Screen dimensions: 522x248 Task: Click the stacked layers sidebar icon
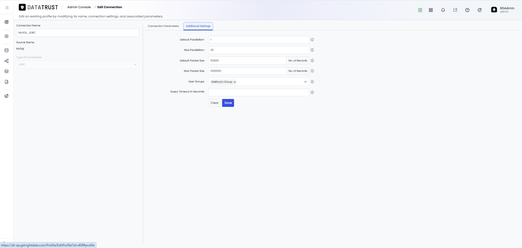coord(7,71)
